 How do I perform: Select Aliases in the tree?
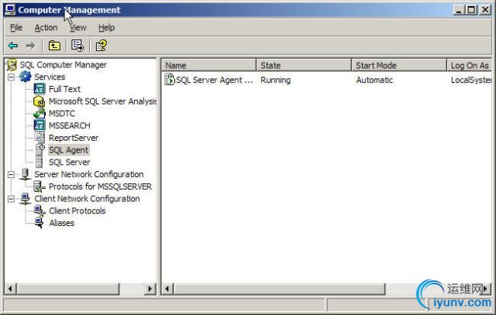coord(62,223)
